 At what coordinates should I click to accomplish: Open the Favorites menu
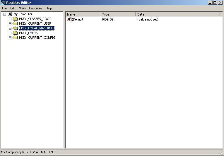coord(35,8)
